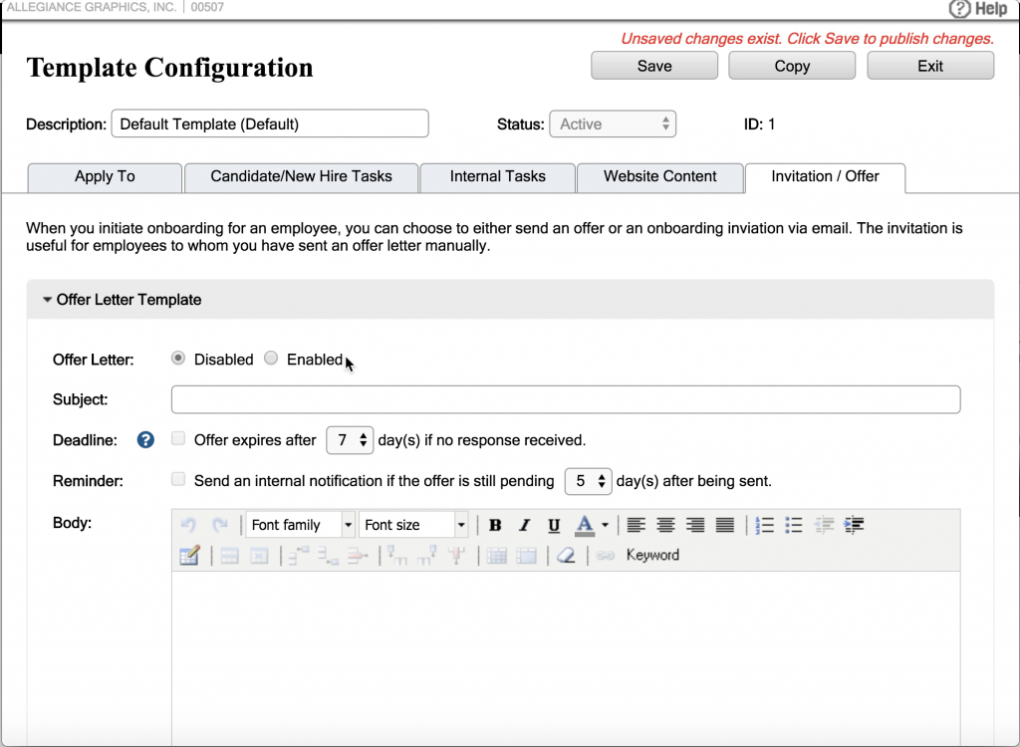Select the center alignment icon

click(664, 524)
